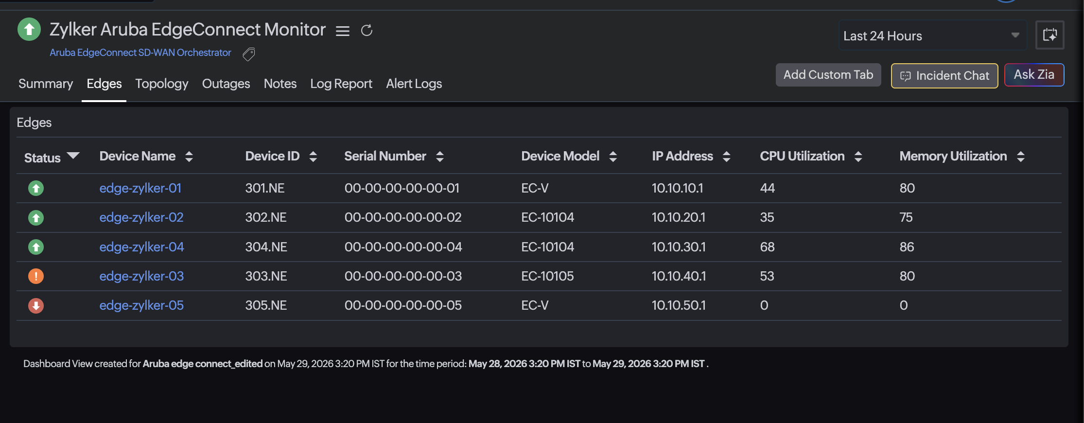Click IP address 10.10.50.1

coord(679,305)
